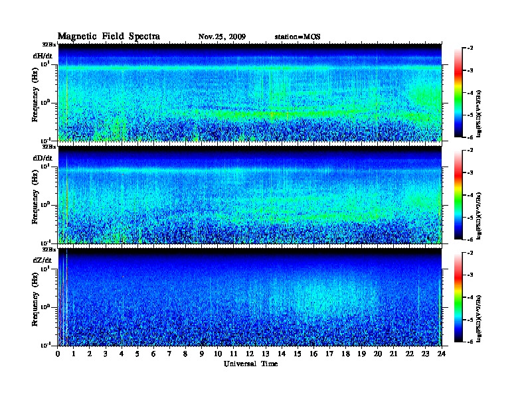526x406 pixels.
Task: Click the hour "14" tick label on the time axis
Action: (x=282, y=354)
